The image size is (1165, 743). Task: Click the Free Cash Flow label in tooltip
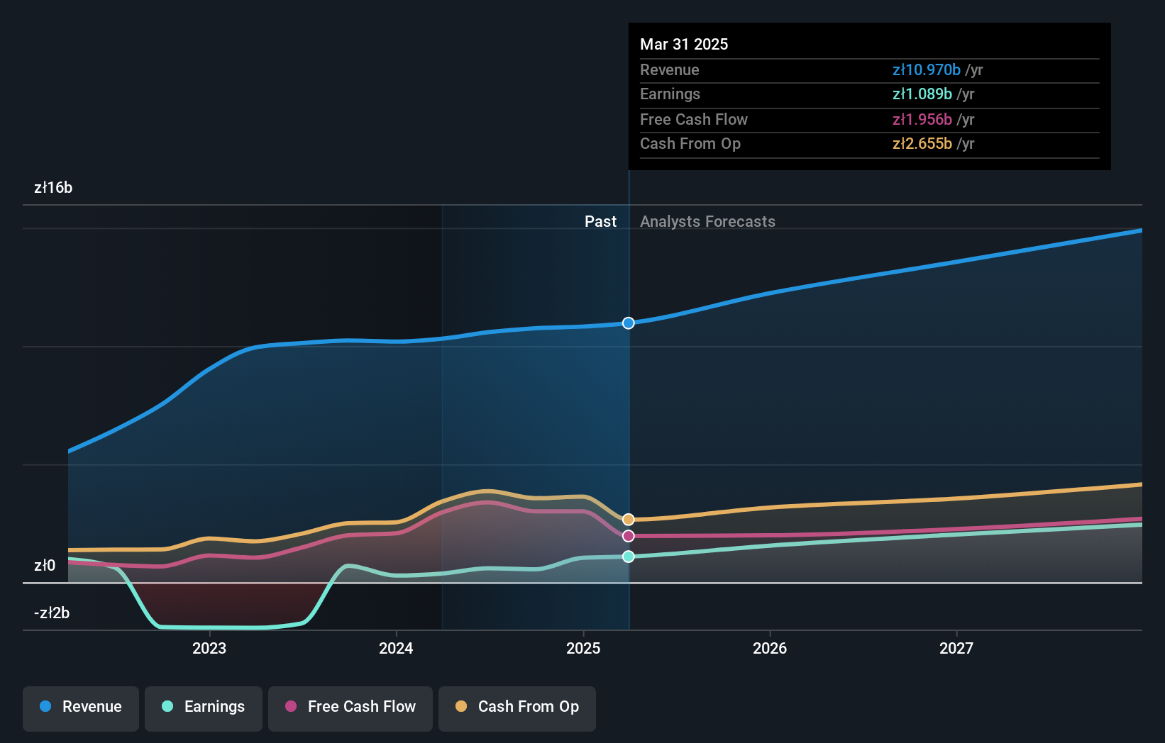(694, 120)
